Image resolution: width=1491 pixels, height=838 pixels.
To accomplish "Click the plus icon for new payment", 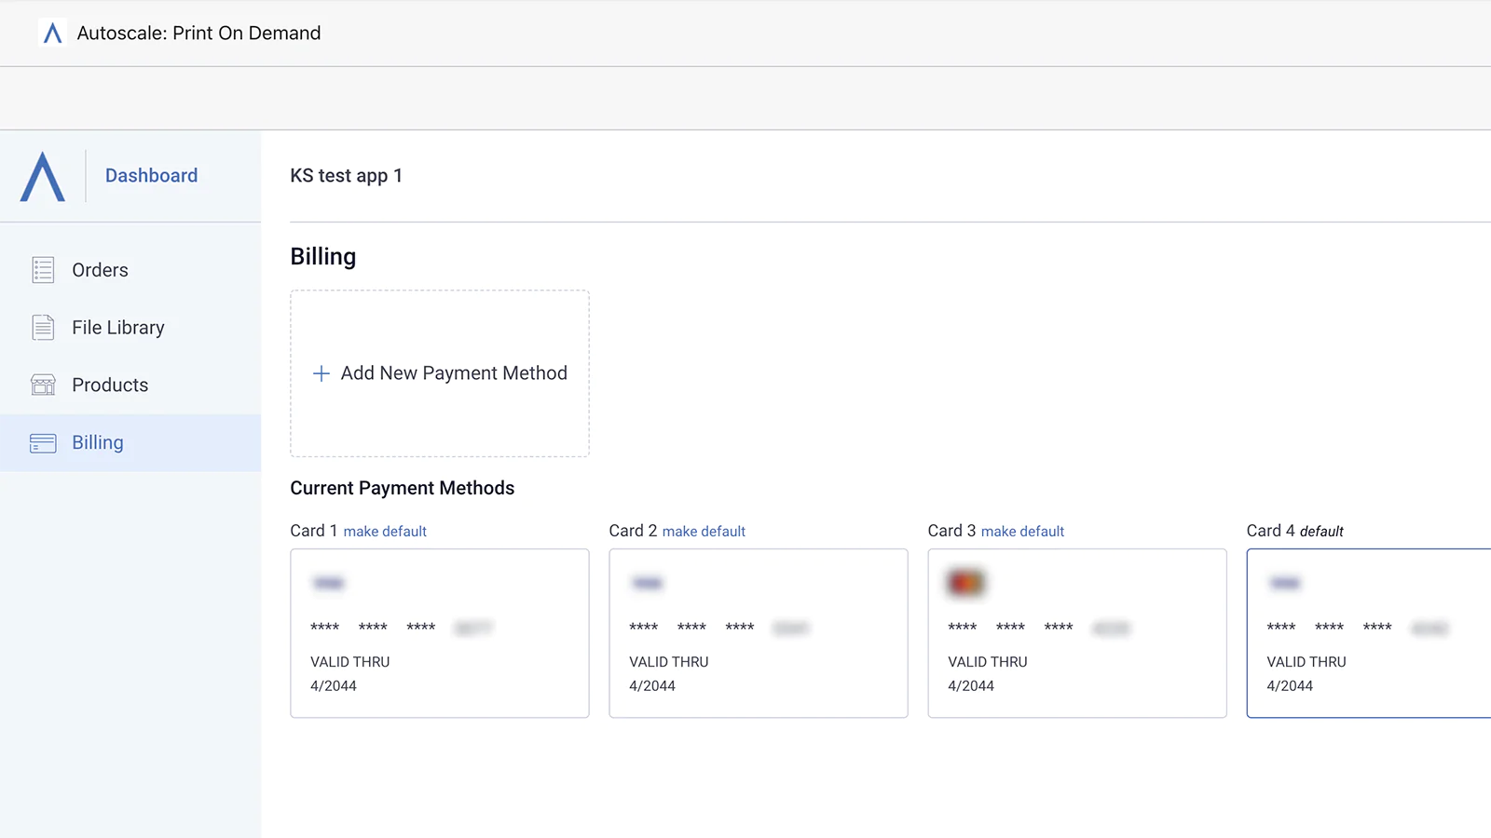I will (321, 373).
